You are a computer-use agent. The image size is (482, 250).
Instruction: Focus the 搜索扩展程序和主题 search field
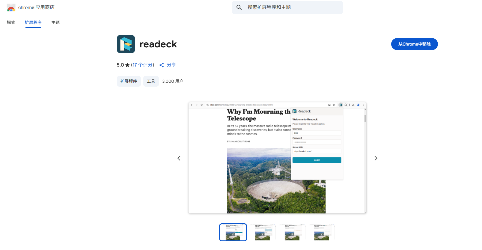(287, 7)
